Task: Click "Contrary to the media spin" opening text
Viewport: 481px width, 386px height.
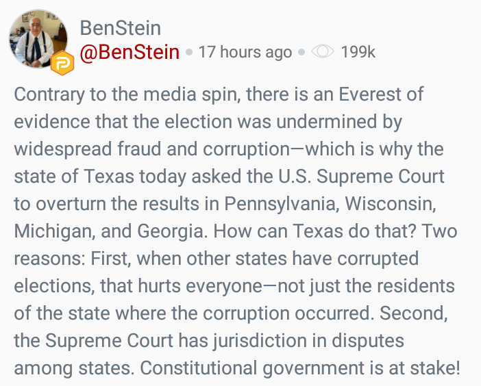Action: 116,95
